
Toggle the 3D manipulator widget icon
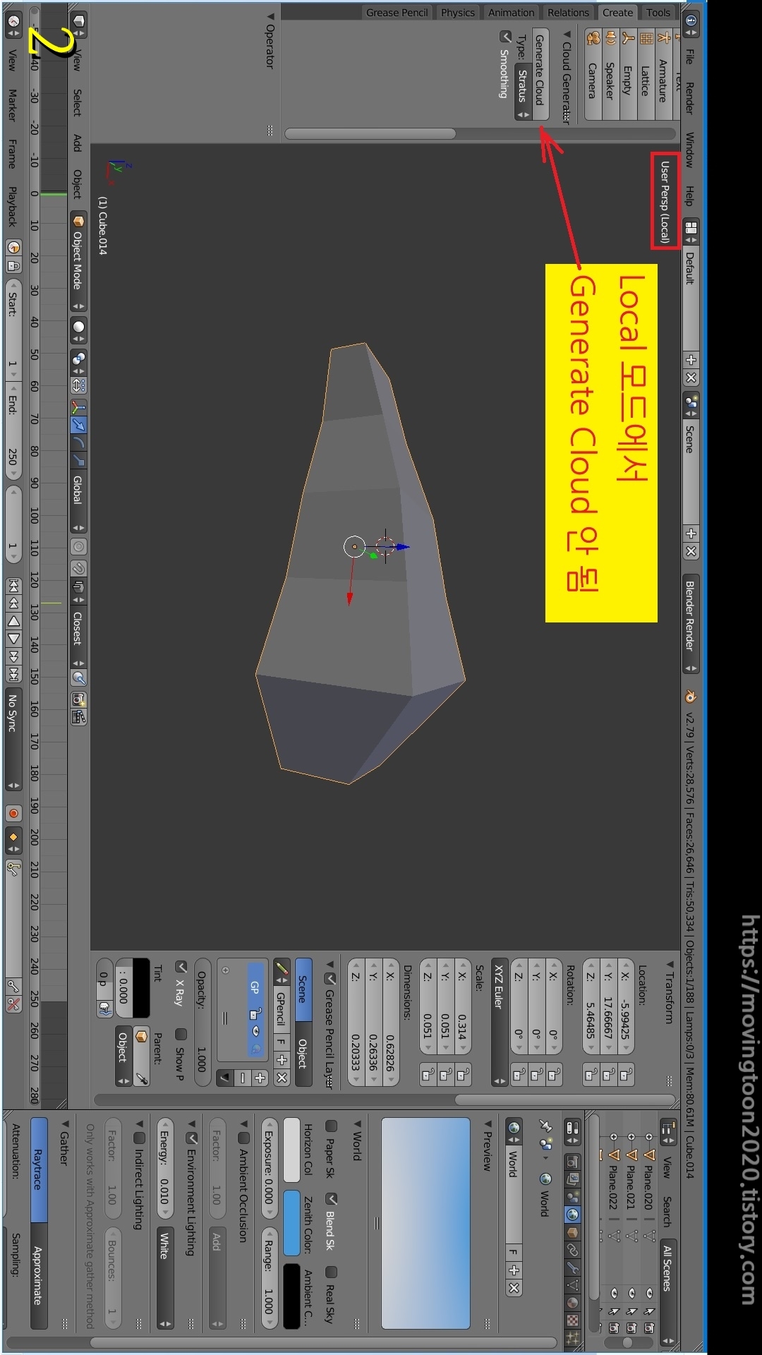78,407
